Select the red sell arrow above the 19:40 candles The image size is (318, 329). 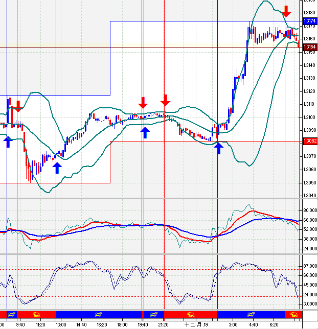click(x=143, y=103)
